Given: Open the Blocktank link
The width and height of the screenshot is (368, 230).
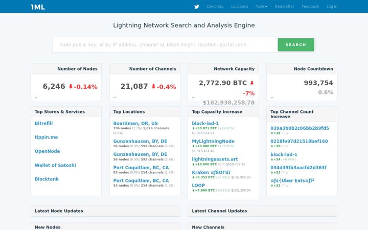Looking at the screenshot, I should coord(47,179).
